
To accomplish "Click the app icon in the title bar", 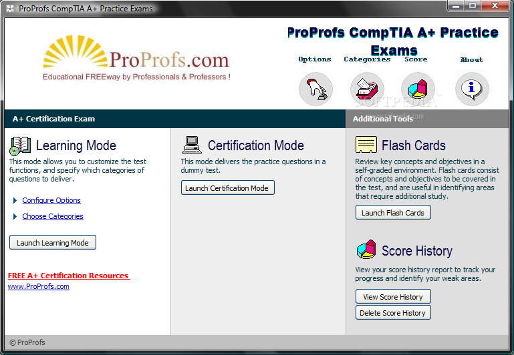I will coord(10,9).
